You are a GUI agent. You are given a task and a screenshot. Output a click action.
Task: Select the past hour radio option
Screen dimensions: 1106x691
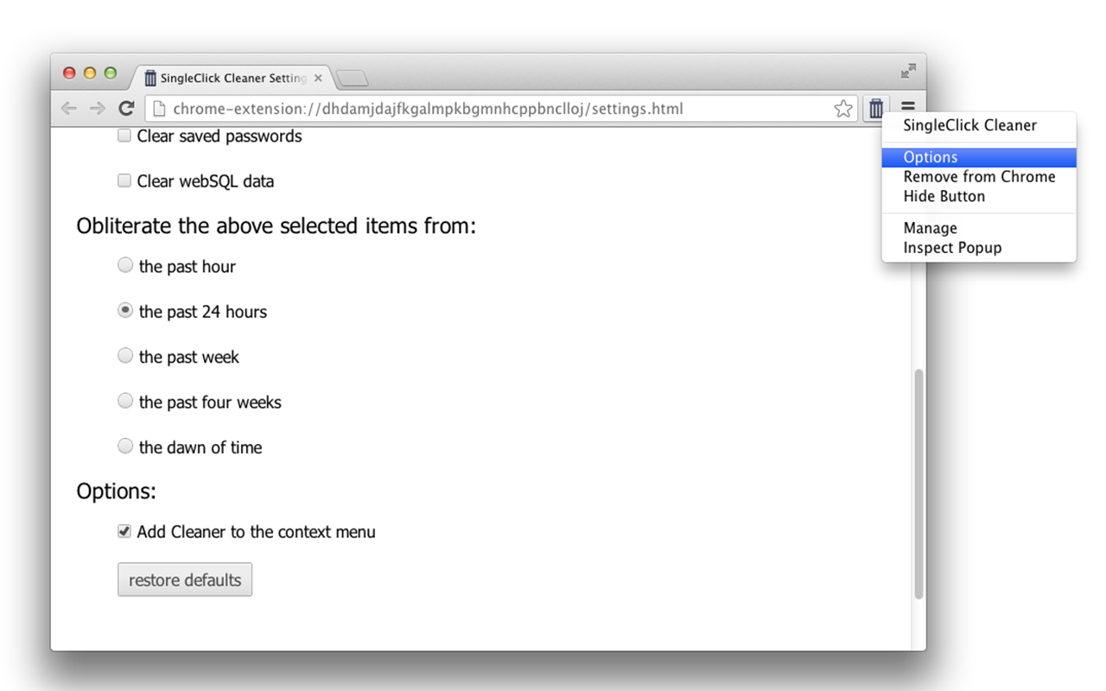pos(125,266)
